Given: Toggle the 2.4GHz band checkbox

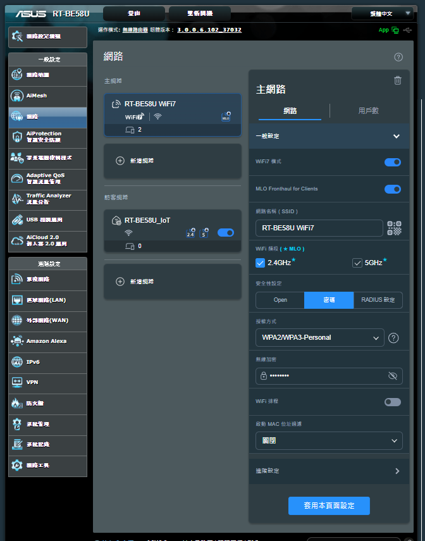Looking at the screenshot, I should click(x=260, y=263).
